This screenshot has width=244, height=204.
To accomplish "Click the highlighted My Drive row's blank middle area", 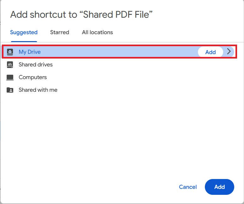I will point(120,52).
